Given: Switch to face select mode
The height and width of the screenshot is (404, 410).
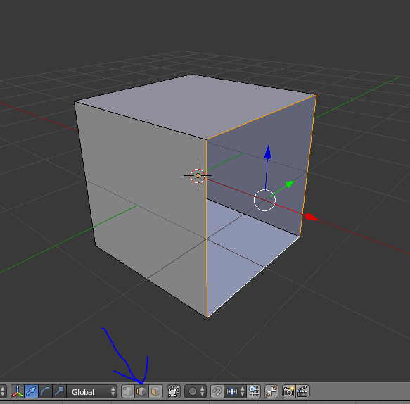Looking at the screenshot, I should coord(155,391).
